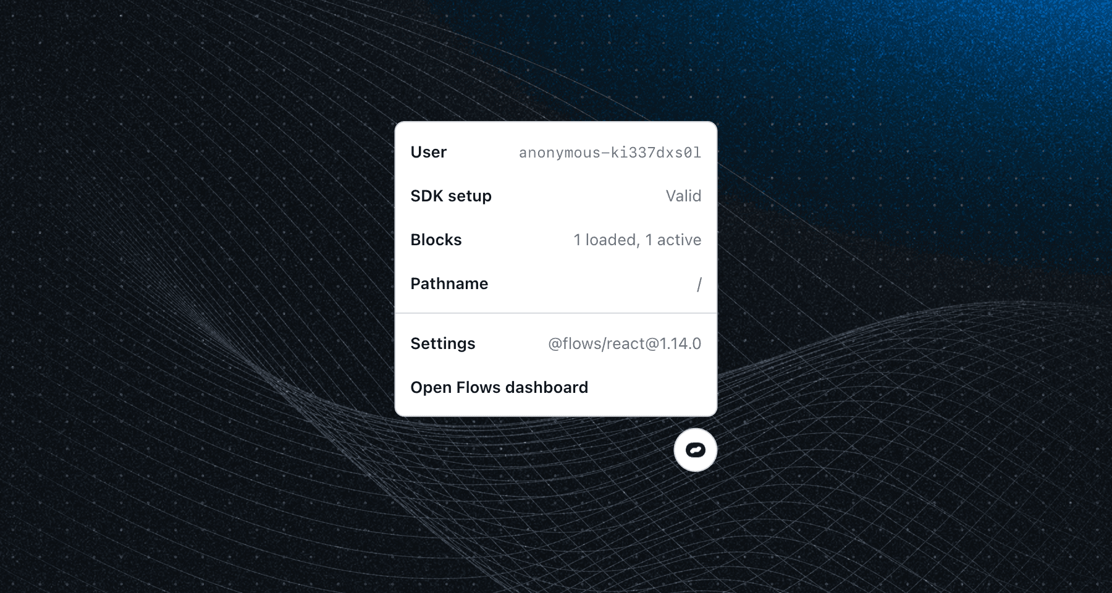Image resolution: width=1112 pixels, height=593 pixels.
Task: Click the Valid SDK status text
Action: pyautogui.click(x=683, y=196)
